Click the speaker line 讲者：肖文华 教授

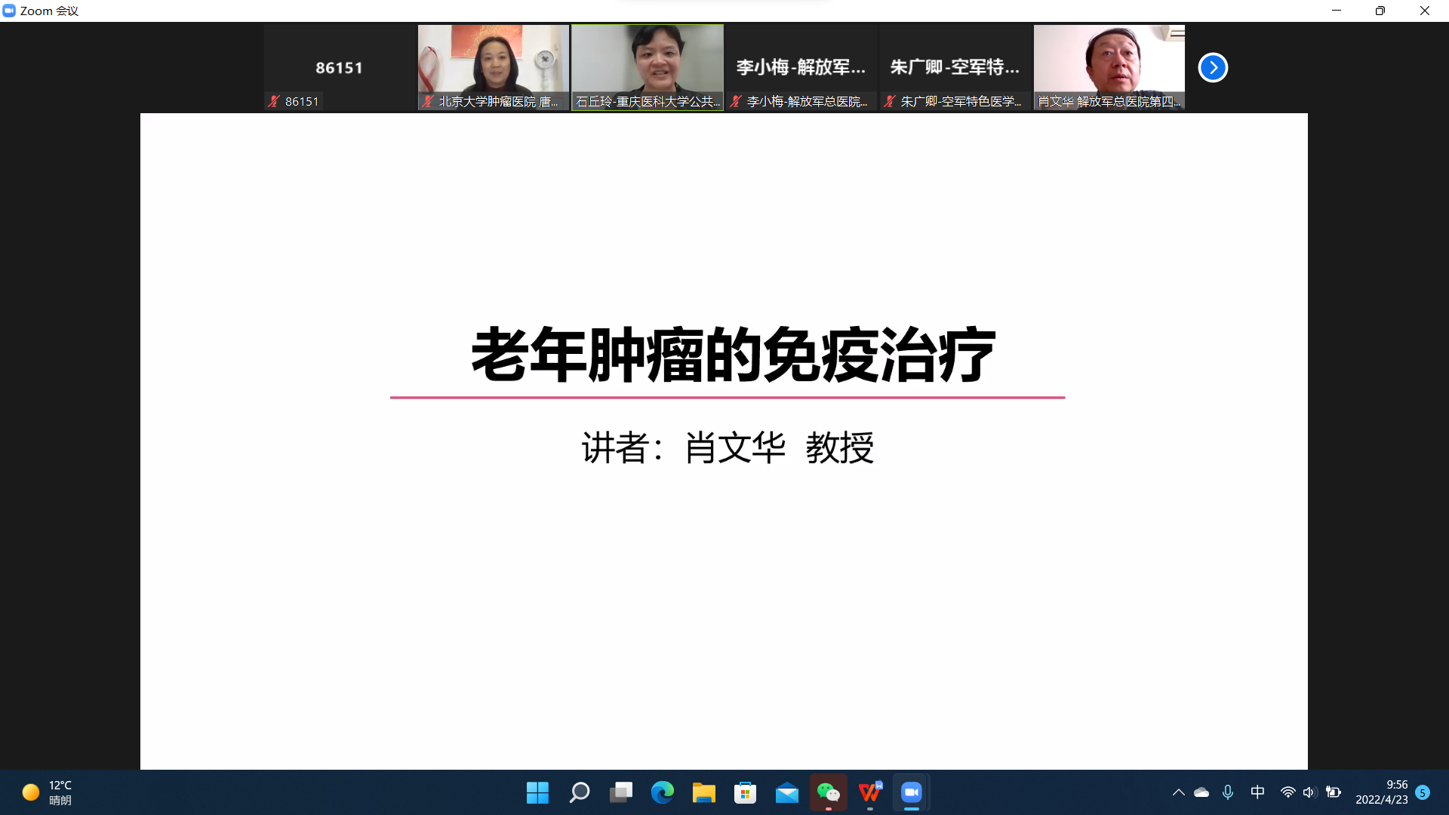coord(728,447)
